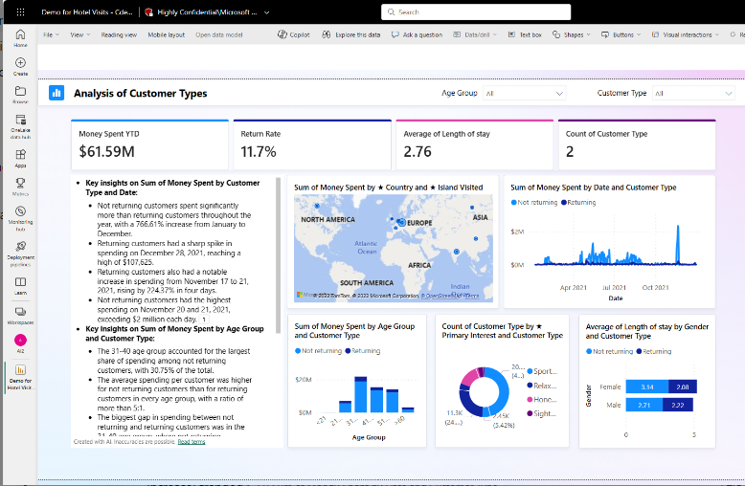Switch to Reading view
Image resolution: width=745 pixels, height=486 pixels.
point(119,34)
